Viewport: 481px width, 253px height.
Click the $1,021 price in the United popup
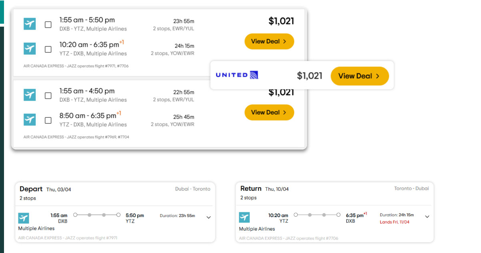(311, 75)
